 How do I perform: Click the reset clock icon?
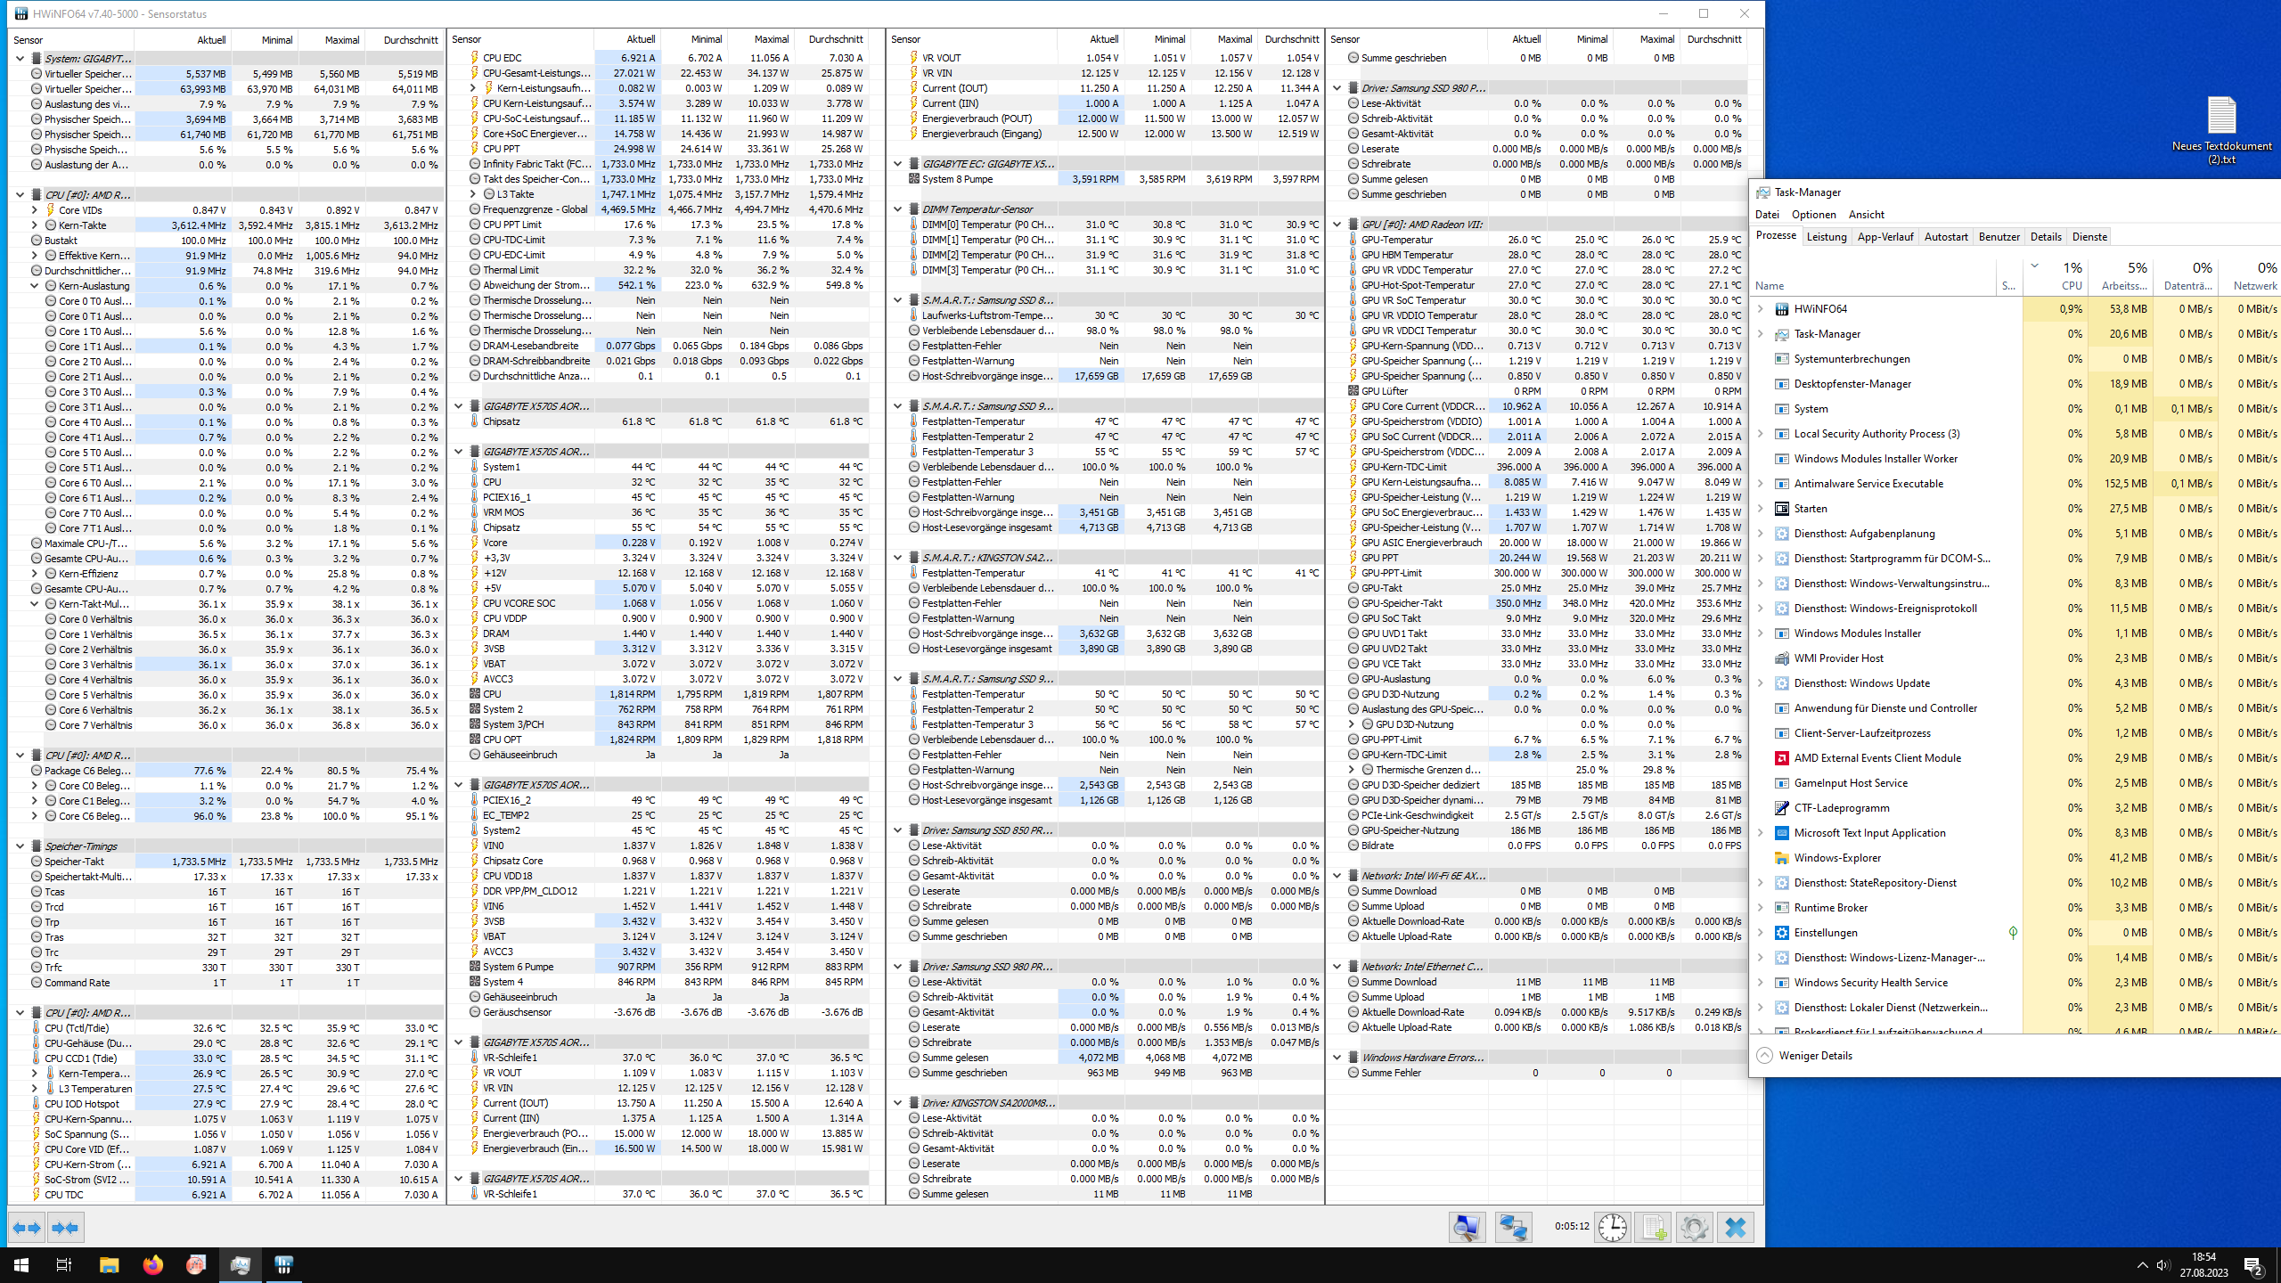[x=1612, y=1228]
